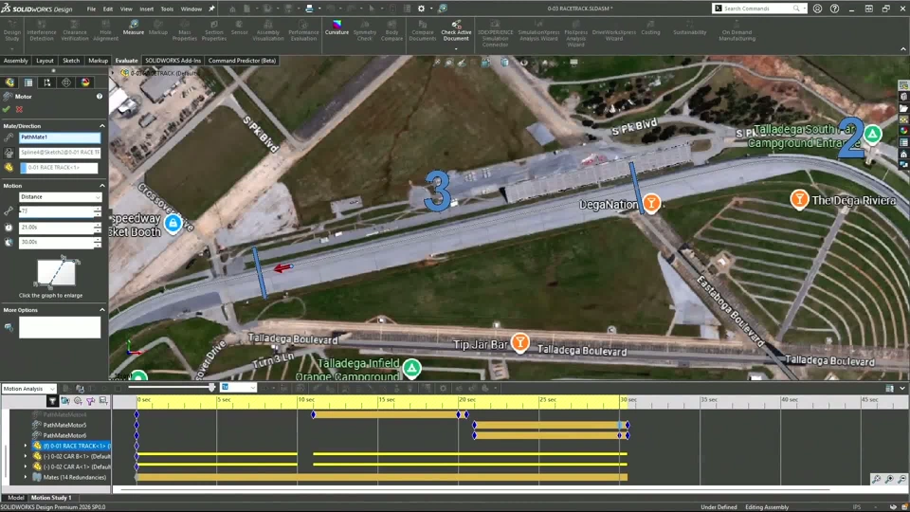Screen dimensions: 910x512
Task: Click PathMate1 mate selection field
Action: click(60, 137)
